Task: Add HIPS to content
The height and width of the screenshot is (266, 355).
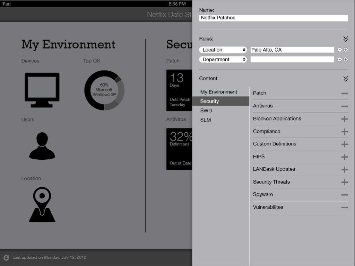Action: (x=345, y=157)
